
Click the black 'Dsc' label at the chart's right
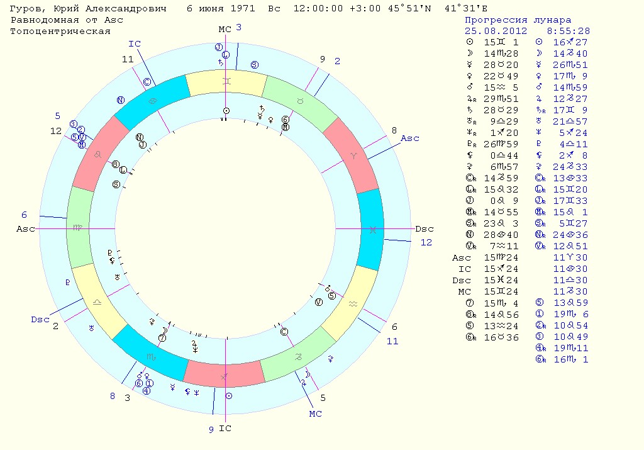425,229
